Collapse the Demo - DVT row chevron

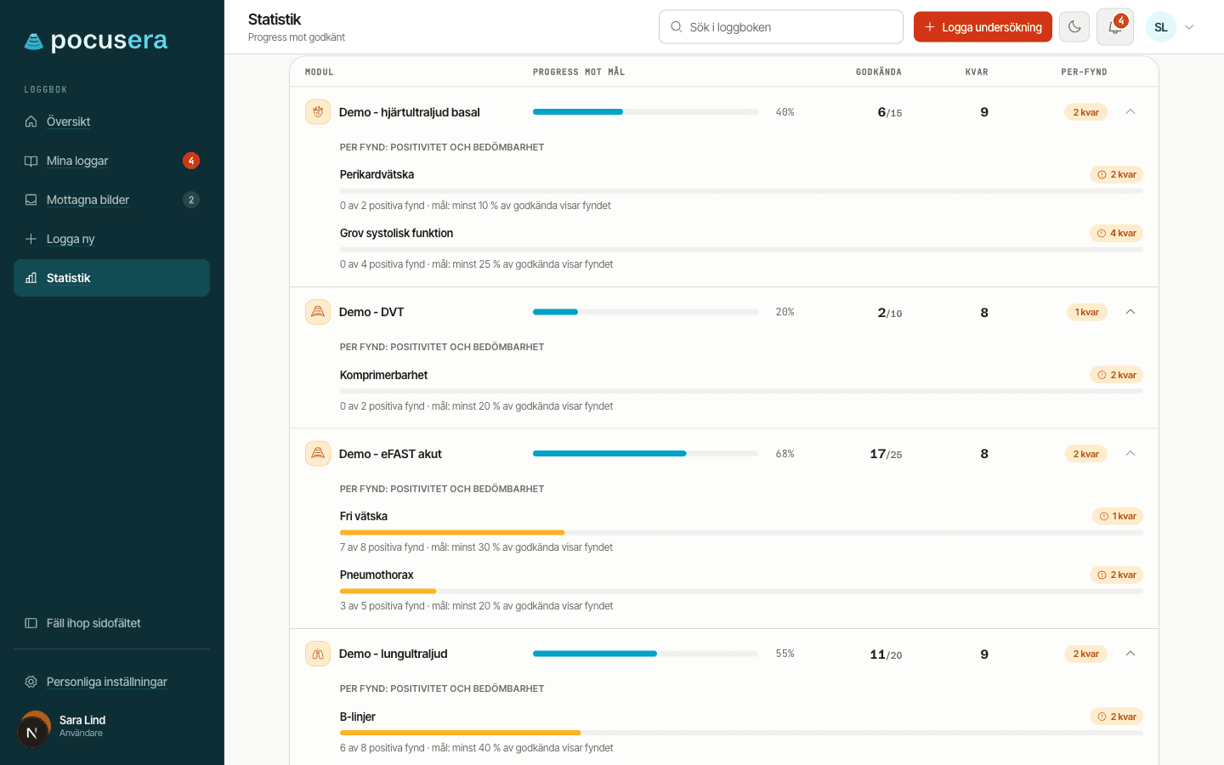click(x=1130, y=312)
